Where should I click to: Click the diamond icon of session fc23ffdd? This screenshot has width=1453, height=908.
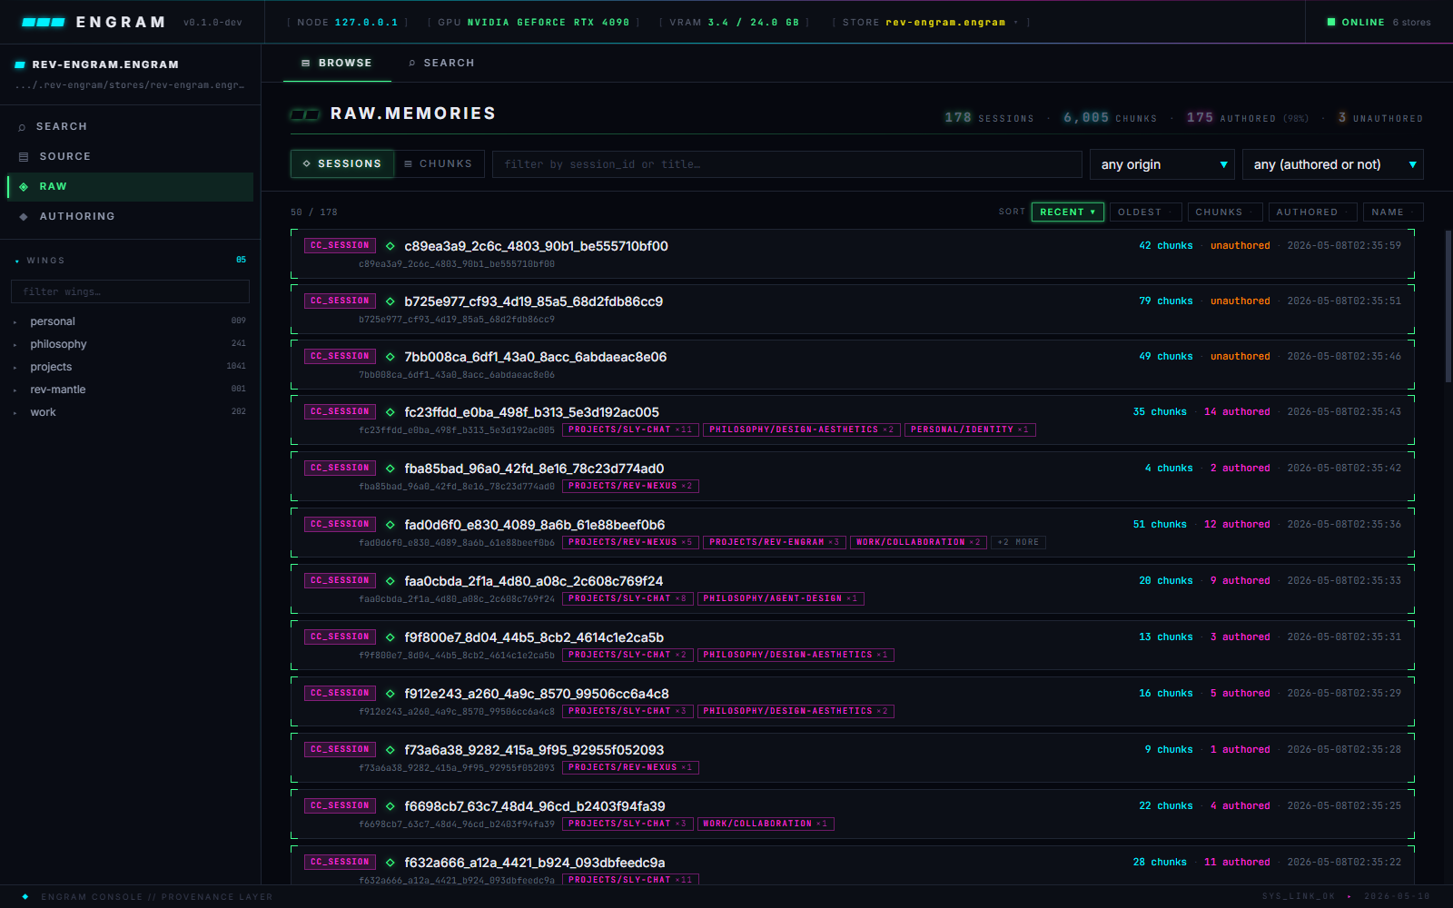point(390,412)
